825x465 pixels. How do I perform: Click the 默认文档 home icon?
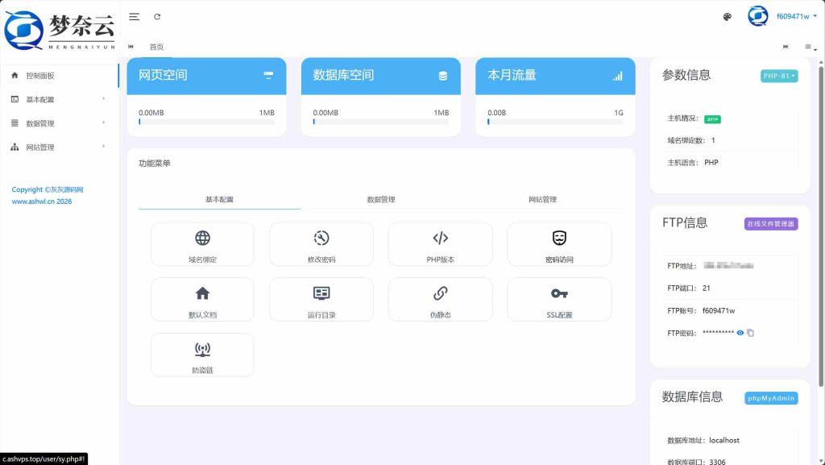coord(202,293)
